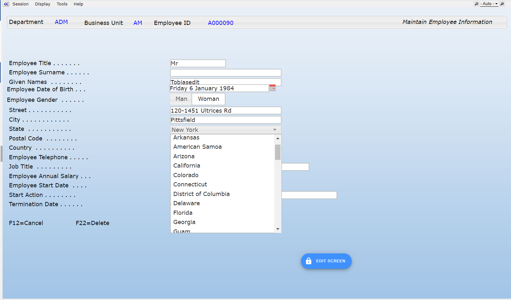Open the Display menu

(x=42, y=4)
